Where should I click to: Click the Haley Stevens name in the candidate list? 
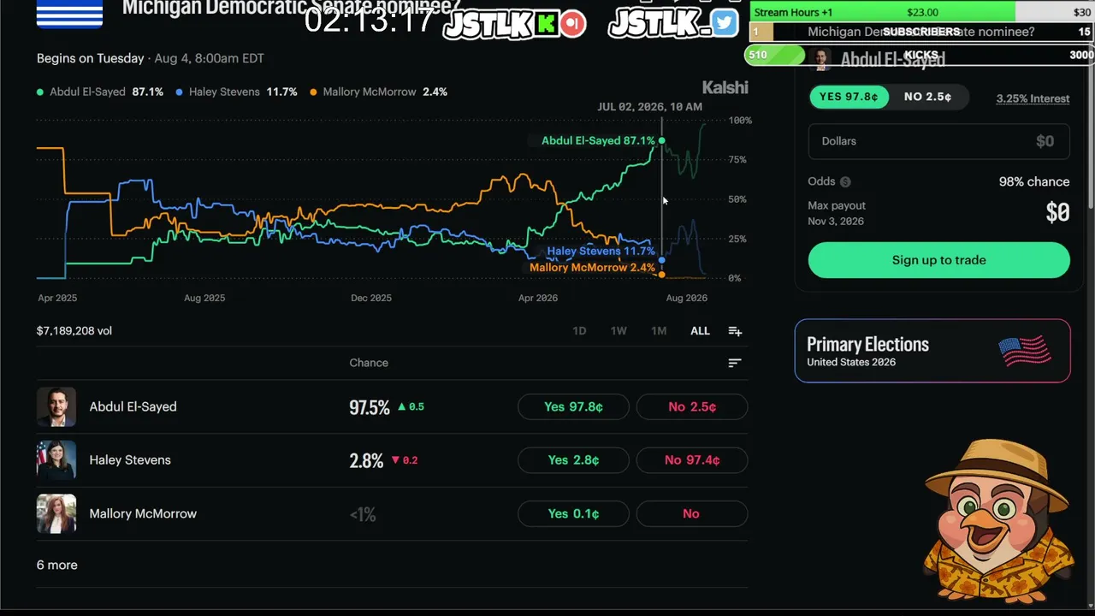[x=130, y=459]
